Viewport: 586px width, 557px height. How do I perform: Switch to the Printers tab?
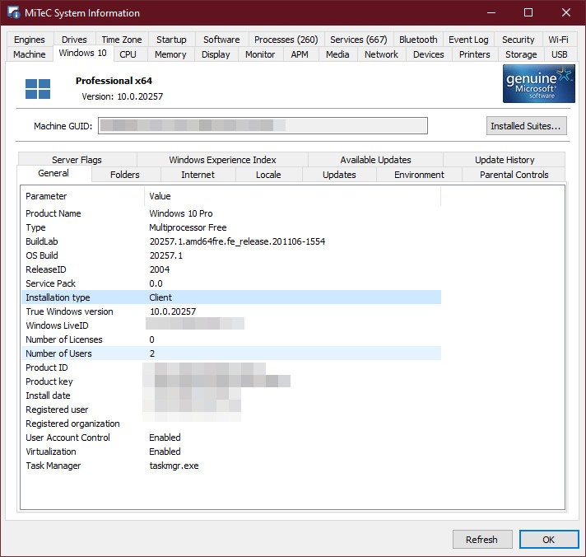click(475, 54)
